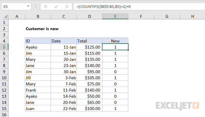Open the insert function fx icon

click(x=67, y=6)
